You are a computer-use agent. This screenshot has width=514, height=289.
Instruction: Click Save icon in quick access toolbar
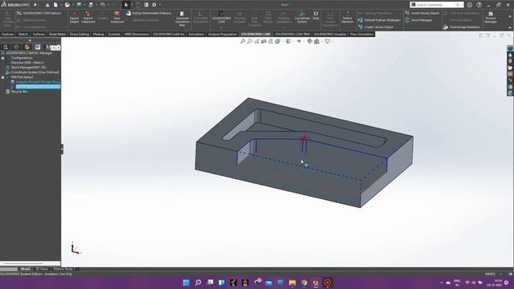click(79, 5)
